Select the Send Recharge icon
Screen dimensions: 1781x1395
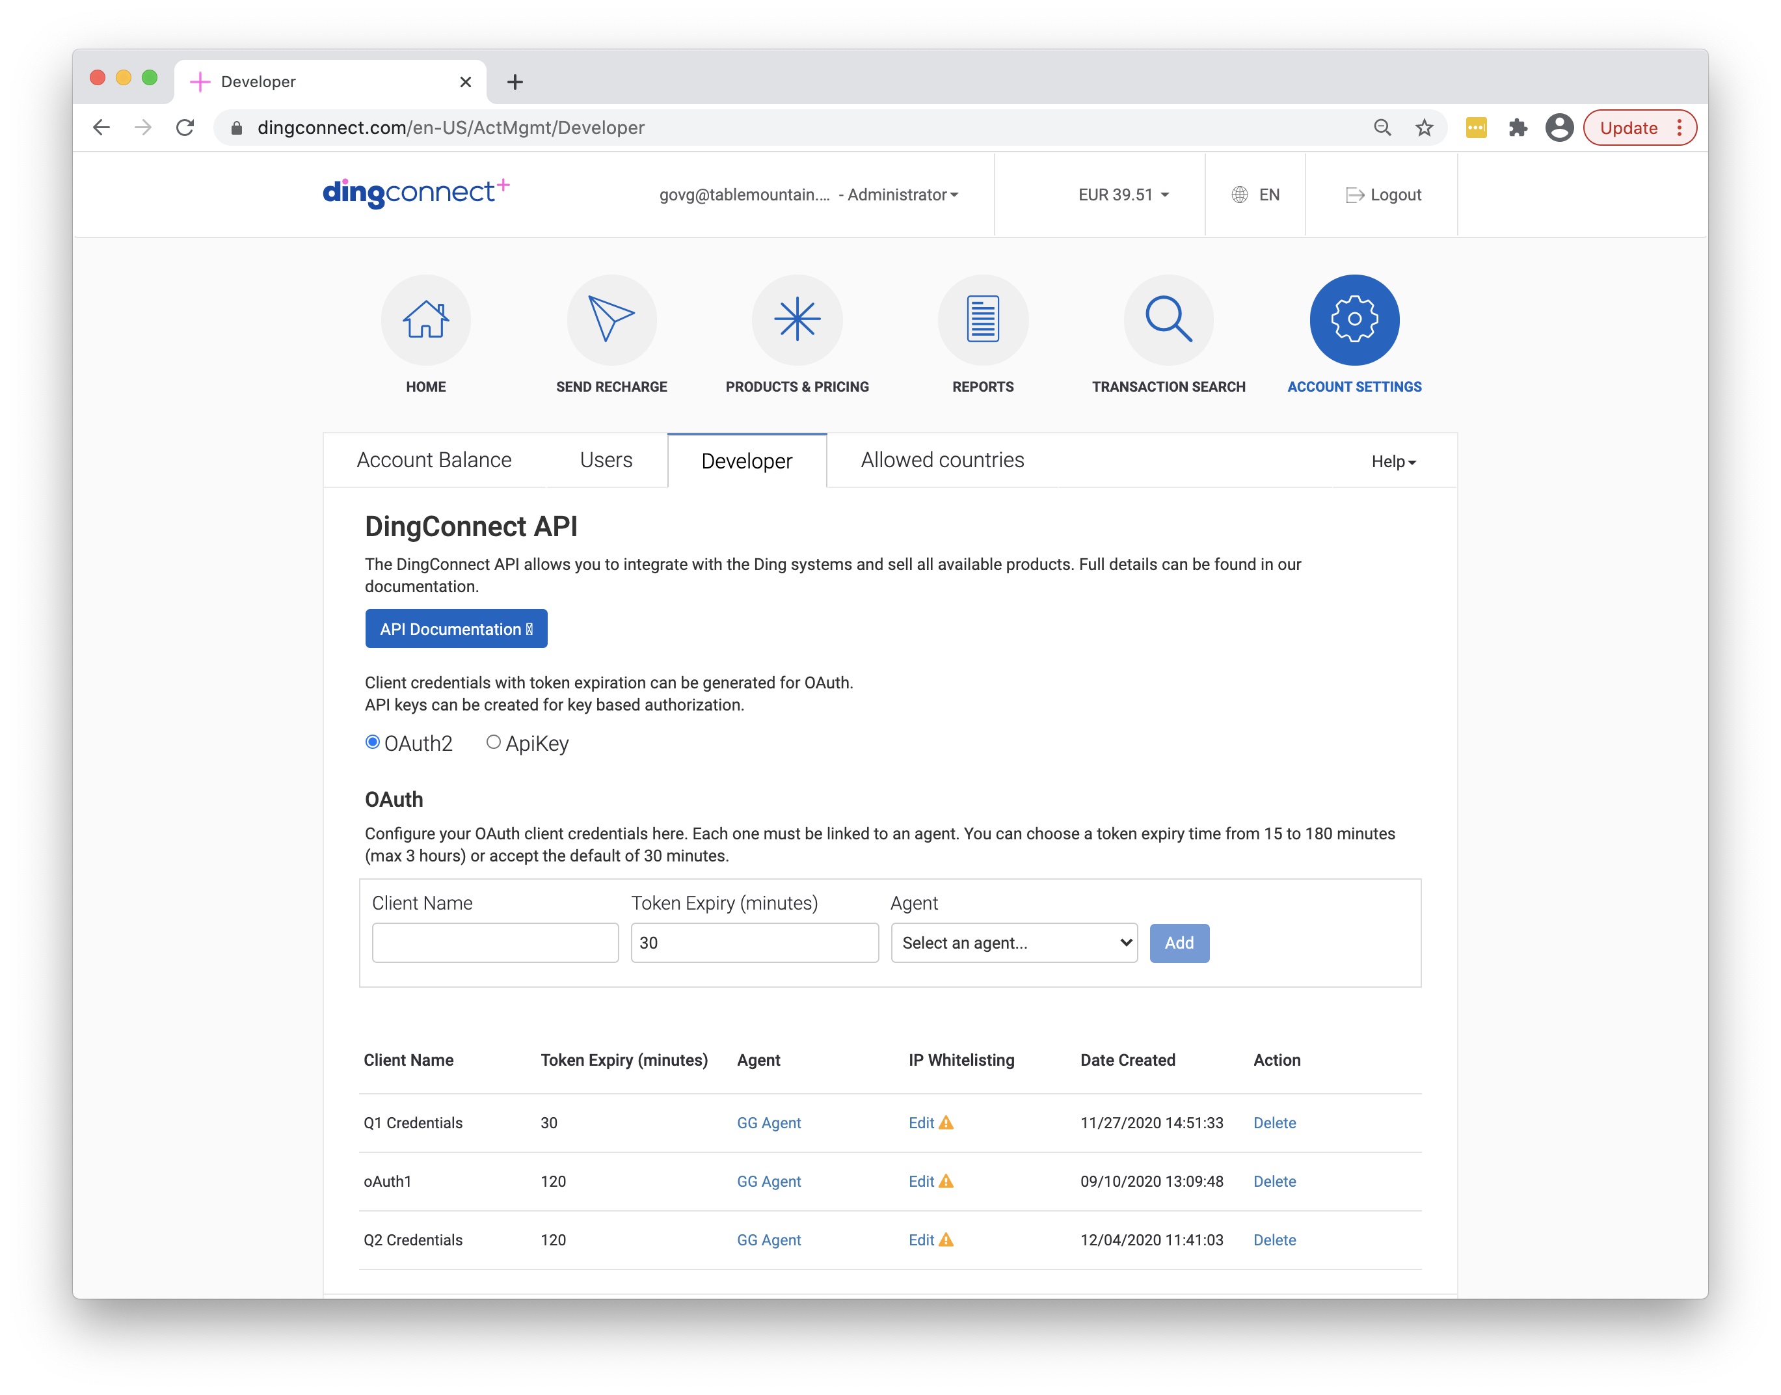(611, 320)
